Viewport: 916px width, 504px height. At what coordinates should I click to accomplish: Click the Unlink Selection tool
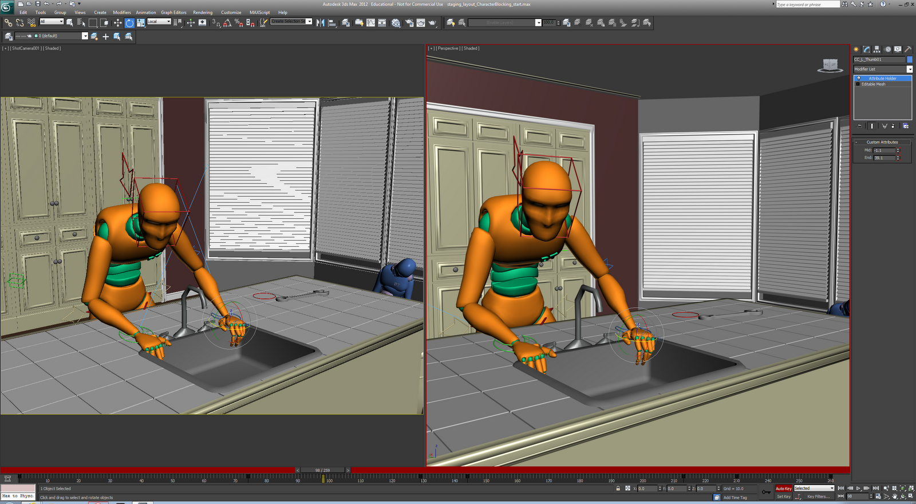20,22
